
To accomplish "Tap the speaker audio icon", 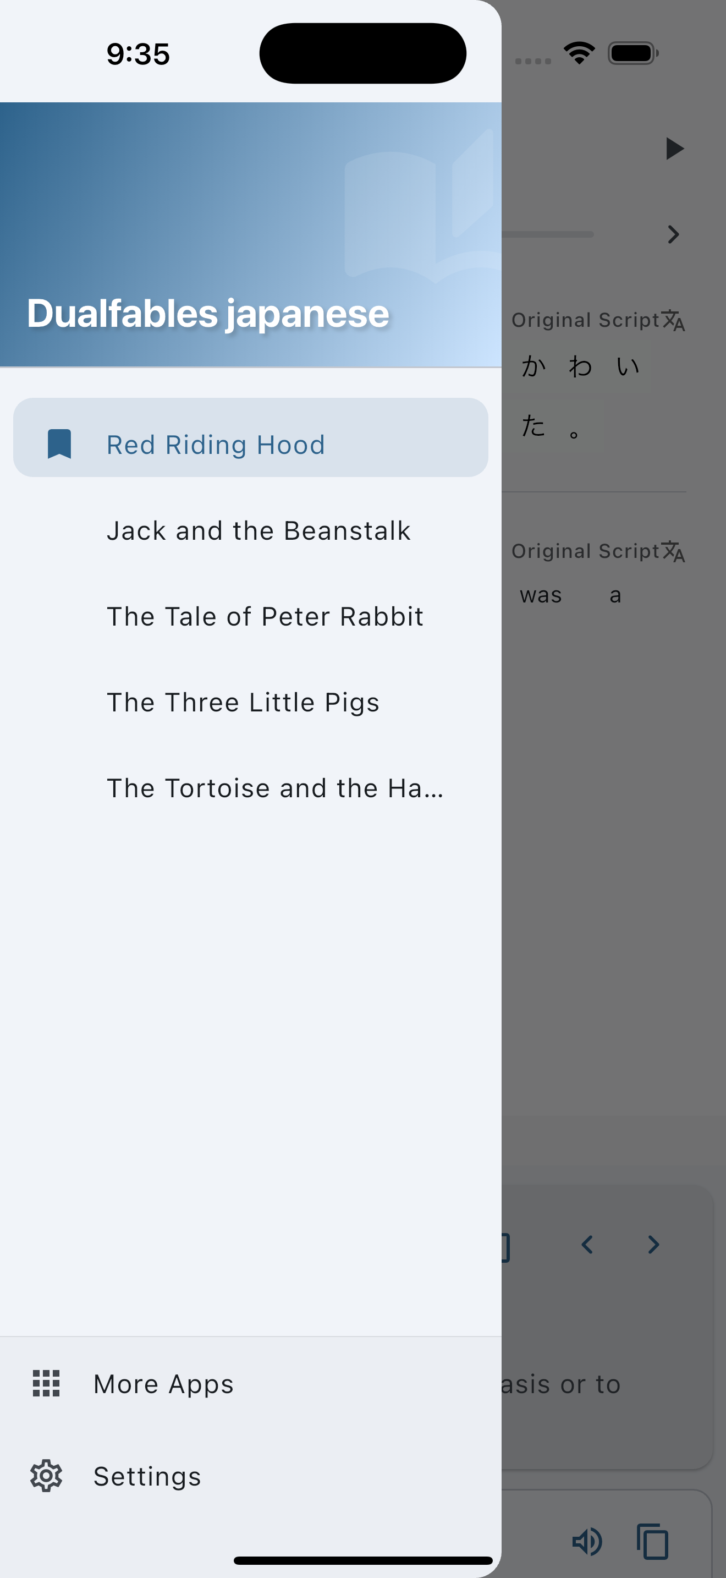I will 587,1541.
